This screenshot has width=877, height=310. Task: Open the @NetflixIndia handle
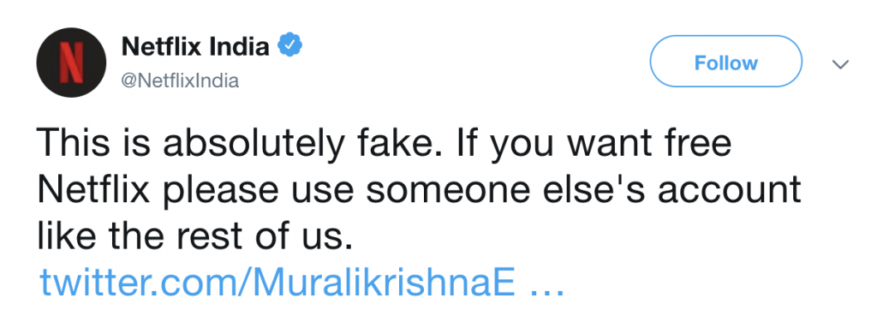tap(180, 81)
